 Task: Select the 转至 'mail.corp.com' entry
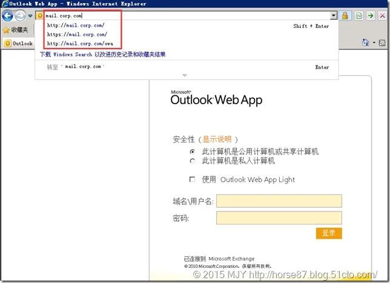187,67
